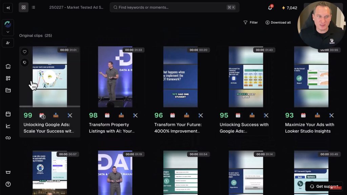Edit the score 96 clip with scissors
This screenshot has width=347, height=195.
pyautogui.click(x=201, y=115)
